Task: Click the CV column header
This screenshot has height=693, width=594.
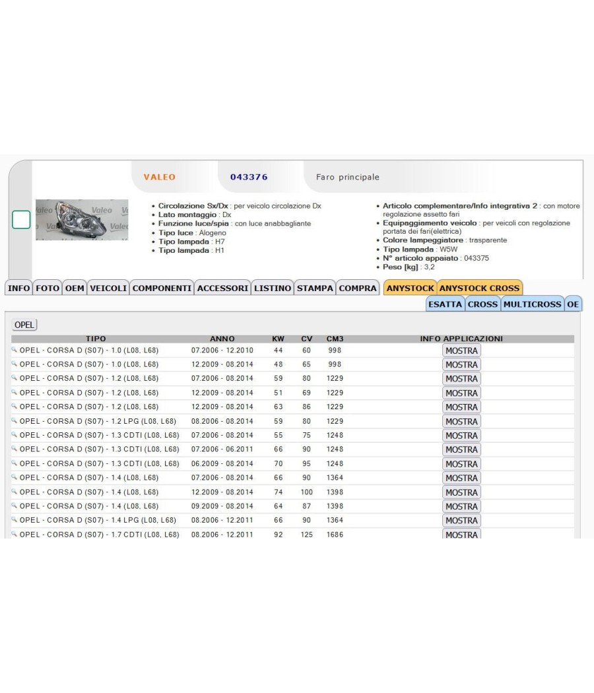Action: point(307,339)
